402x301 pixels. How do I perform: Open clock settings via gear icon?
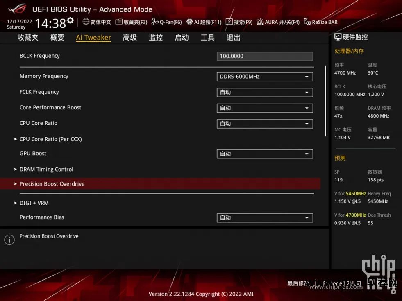(x=70, y=20)
